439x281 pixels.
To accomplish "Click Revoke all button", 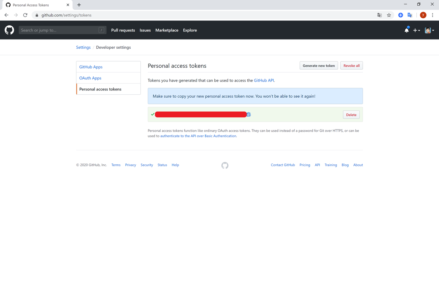I will (352, 65).
